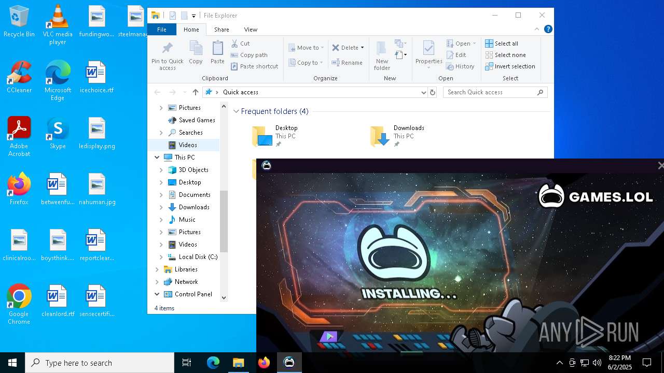The width and height of the screenshot is (664, 373).
Task: Select the Adobe Acrobat desktop icon
Action: point(19,137)
